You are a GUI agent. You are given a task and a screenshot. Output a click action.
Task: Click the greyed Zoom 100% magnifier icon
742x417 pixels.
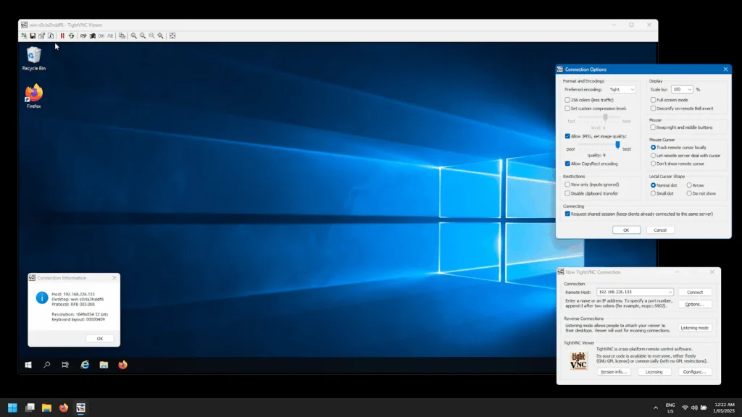pos(152,36)
